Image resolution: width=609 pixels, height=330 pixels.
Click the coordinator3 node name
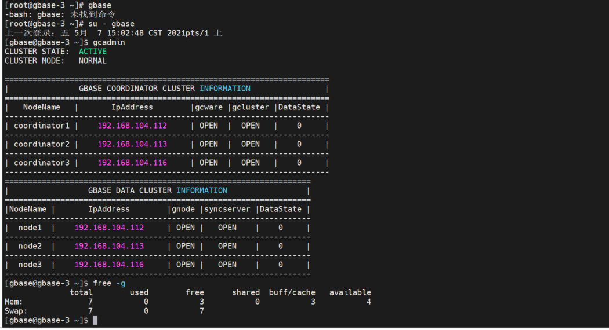click(42, 163)
